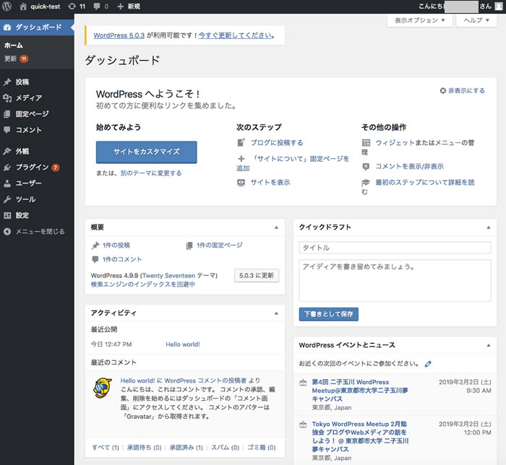Image resolution: width=506 pixels, height=465 pixels.
Task: Click the pencil icon to edit event location
Action: point(429,364)
